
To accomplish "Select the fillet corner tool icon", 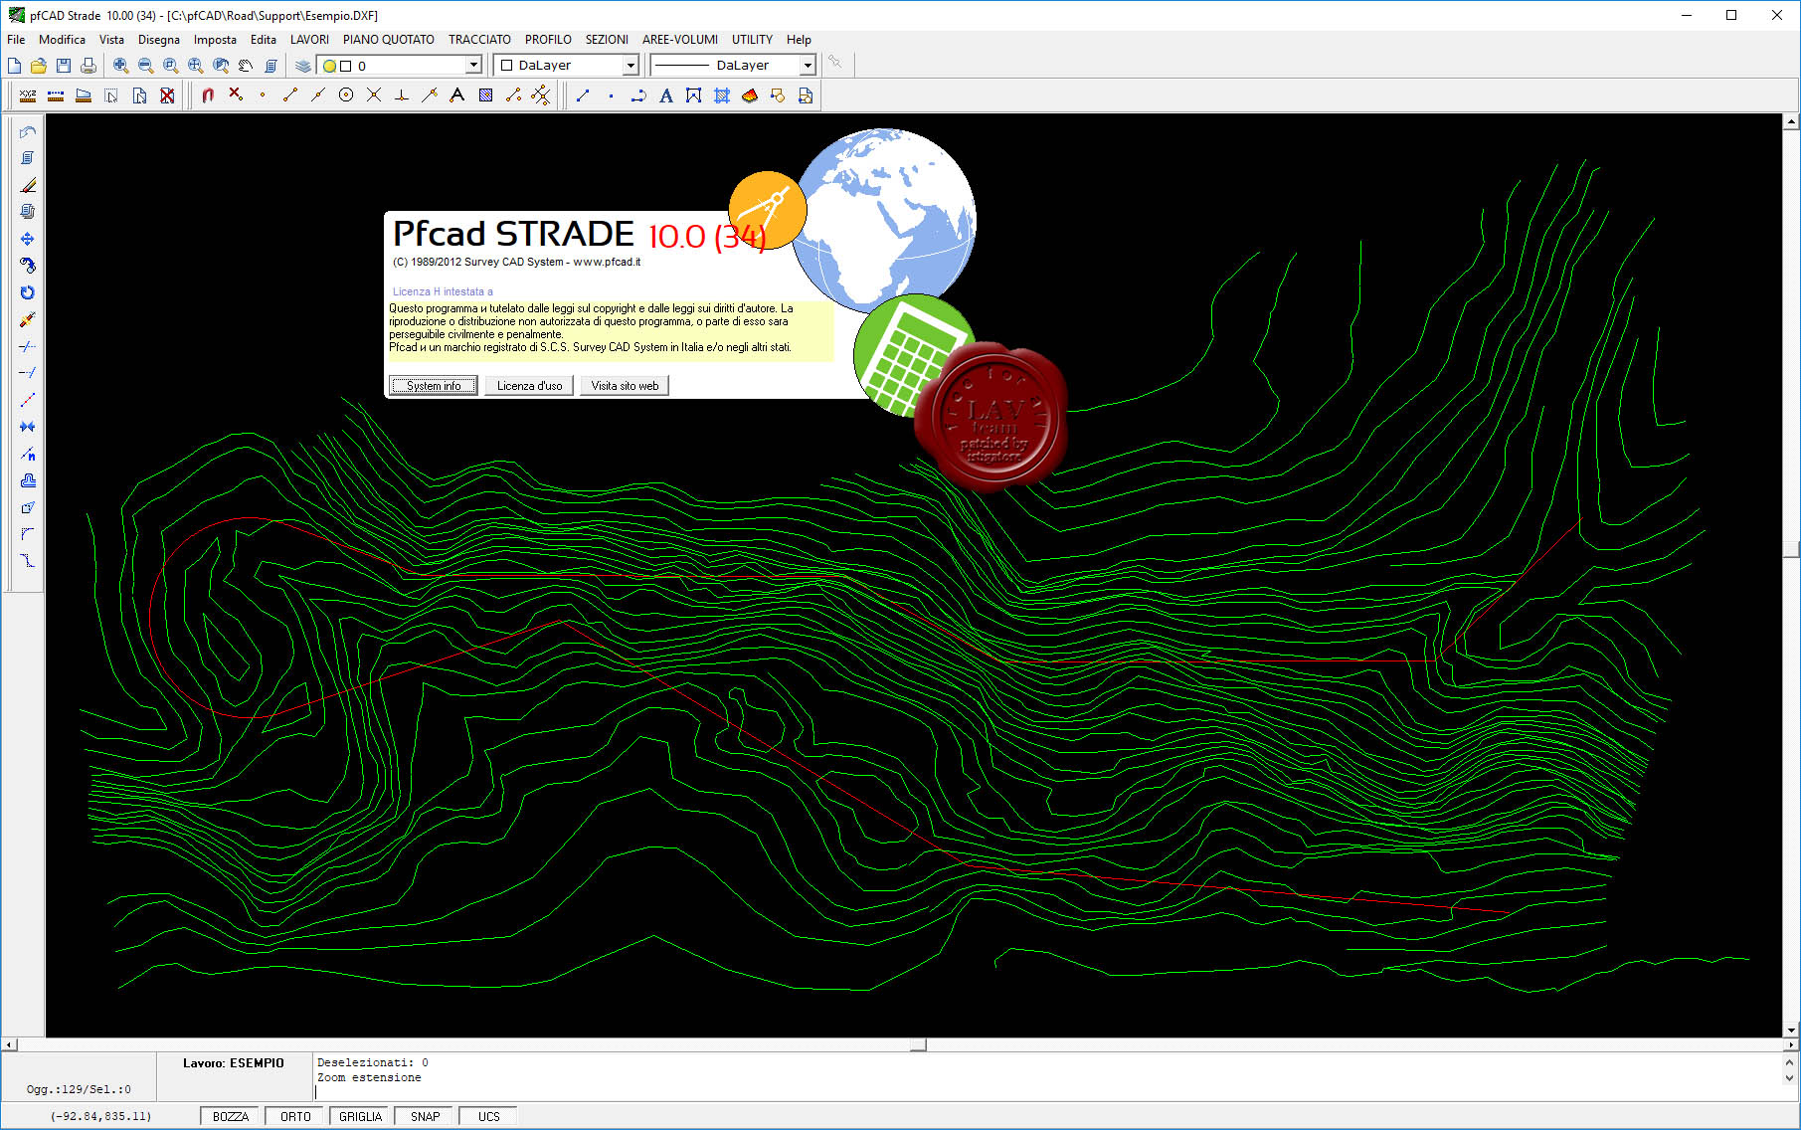I will 28,534.
